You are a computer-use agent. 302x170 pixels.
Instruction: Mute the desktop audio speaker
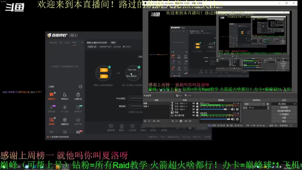point(233,119)
